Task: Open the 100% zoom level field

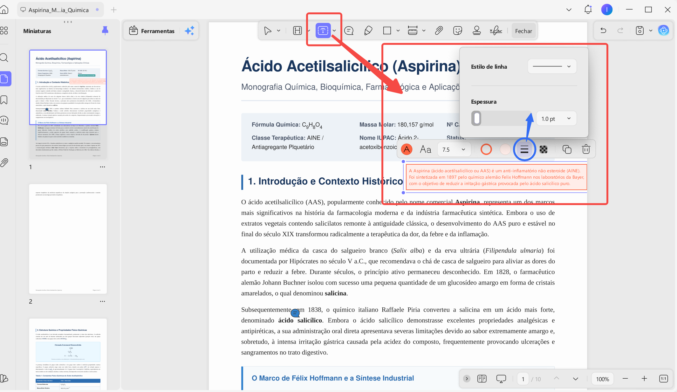Action: pyautogui.click(x=602, y=379)
